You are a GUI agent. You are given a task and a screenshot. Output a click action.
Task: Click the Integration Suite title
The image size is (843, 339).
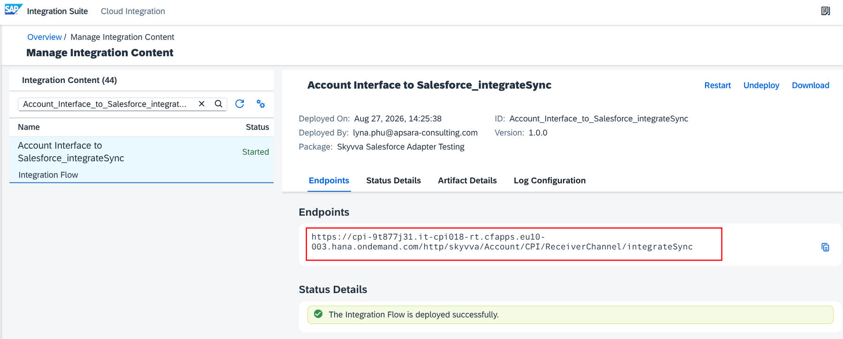(x=57, y=11)
